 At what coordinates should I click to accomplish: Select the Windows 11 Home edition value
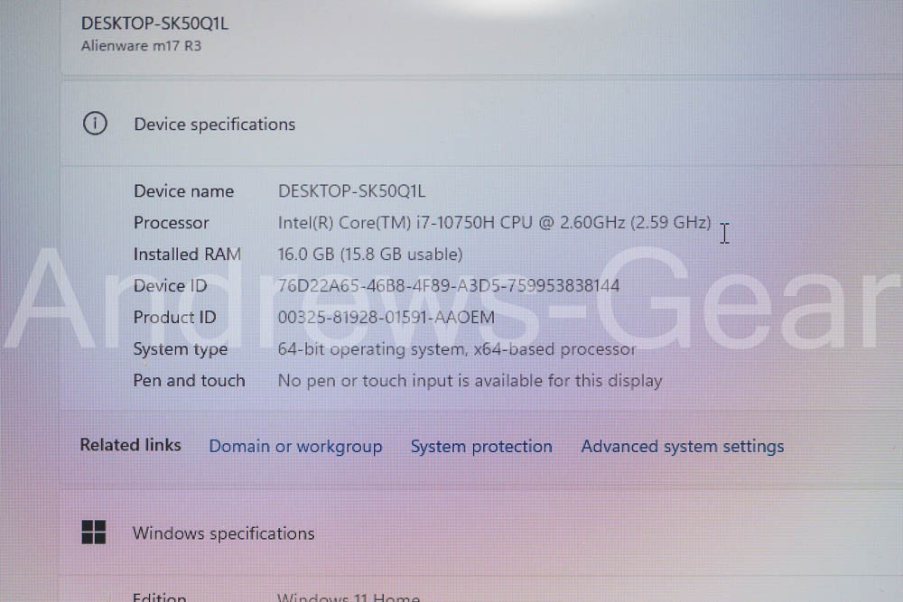pyautogui.click(x=349, y=597)
